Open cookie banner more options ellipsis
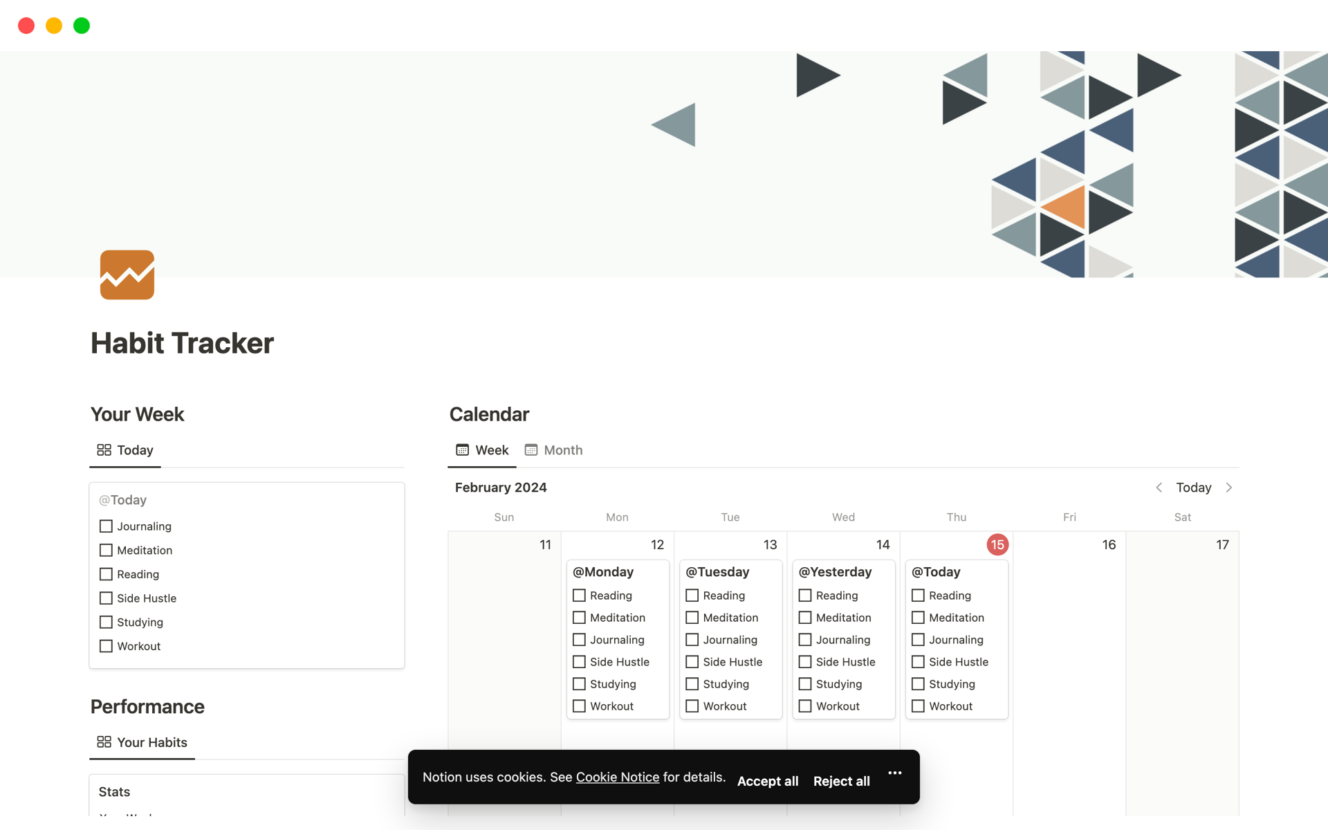Image resolution: width=1328 pixels, height=830 pixels. point(894,773)
